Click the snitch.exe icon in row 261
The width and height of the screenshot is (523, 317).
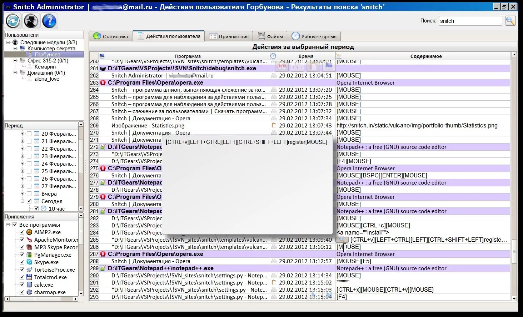(x=103, y=68)
